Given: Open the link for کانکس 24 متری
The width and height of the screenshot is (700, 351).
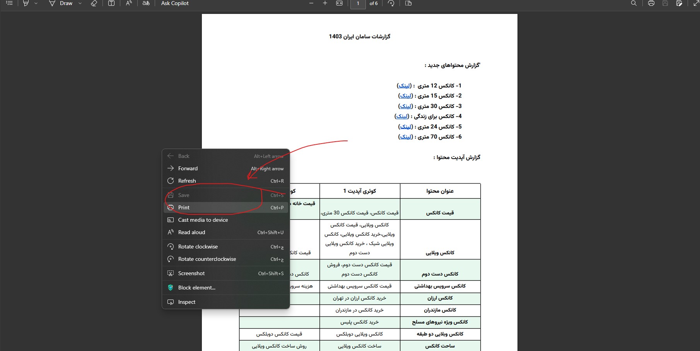Looking at the screenshot, I should pos(406,127).
